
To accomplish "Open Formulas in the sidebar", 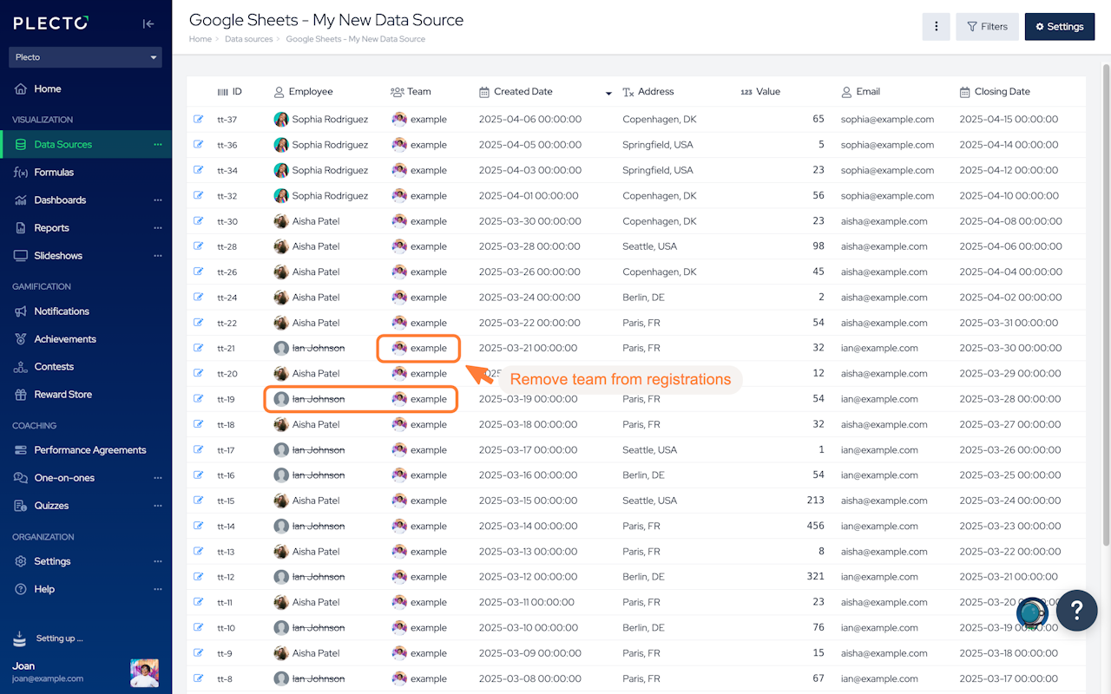I will coord(54,173).
